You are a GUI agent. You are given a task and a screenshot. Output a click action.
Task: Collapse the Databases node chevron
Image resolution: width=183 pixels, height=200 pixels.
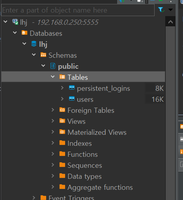click(15, 32)
